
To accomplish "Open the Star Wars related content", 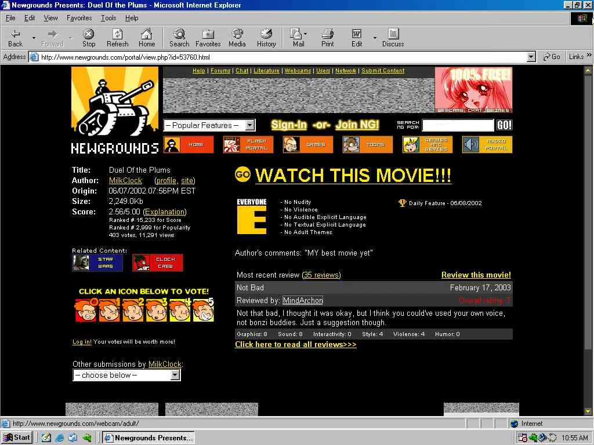I will 97,262.
